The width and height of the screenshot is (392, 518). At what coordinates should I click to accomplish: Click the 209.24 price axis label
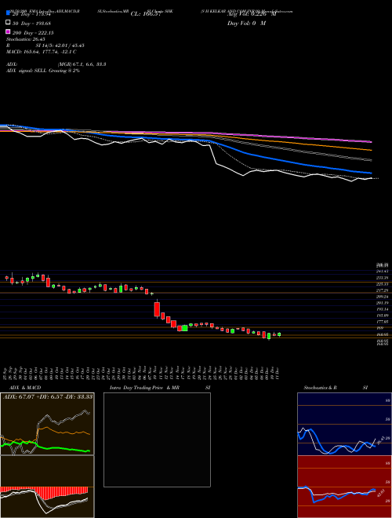click(383, 297)
